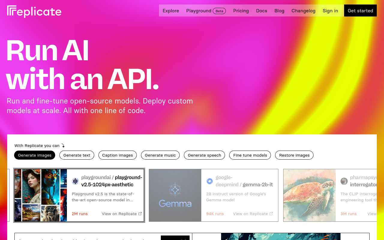Click the Replicate logo
384x240 pixels.
point(34,11)
